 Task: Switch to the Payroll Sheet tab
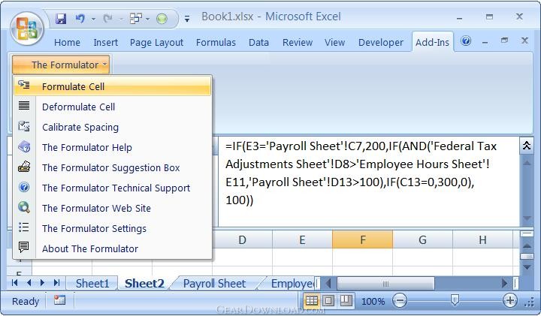(x=214, y=283)
